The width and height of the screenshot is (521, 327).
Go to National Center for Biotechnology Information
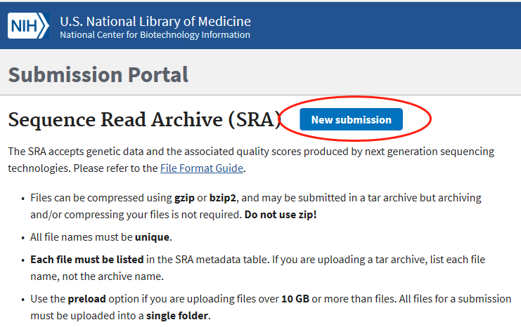[155, 35]
